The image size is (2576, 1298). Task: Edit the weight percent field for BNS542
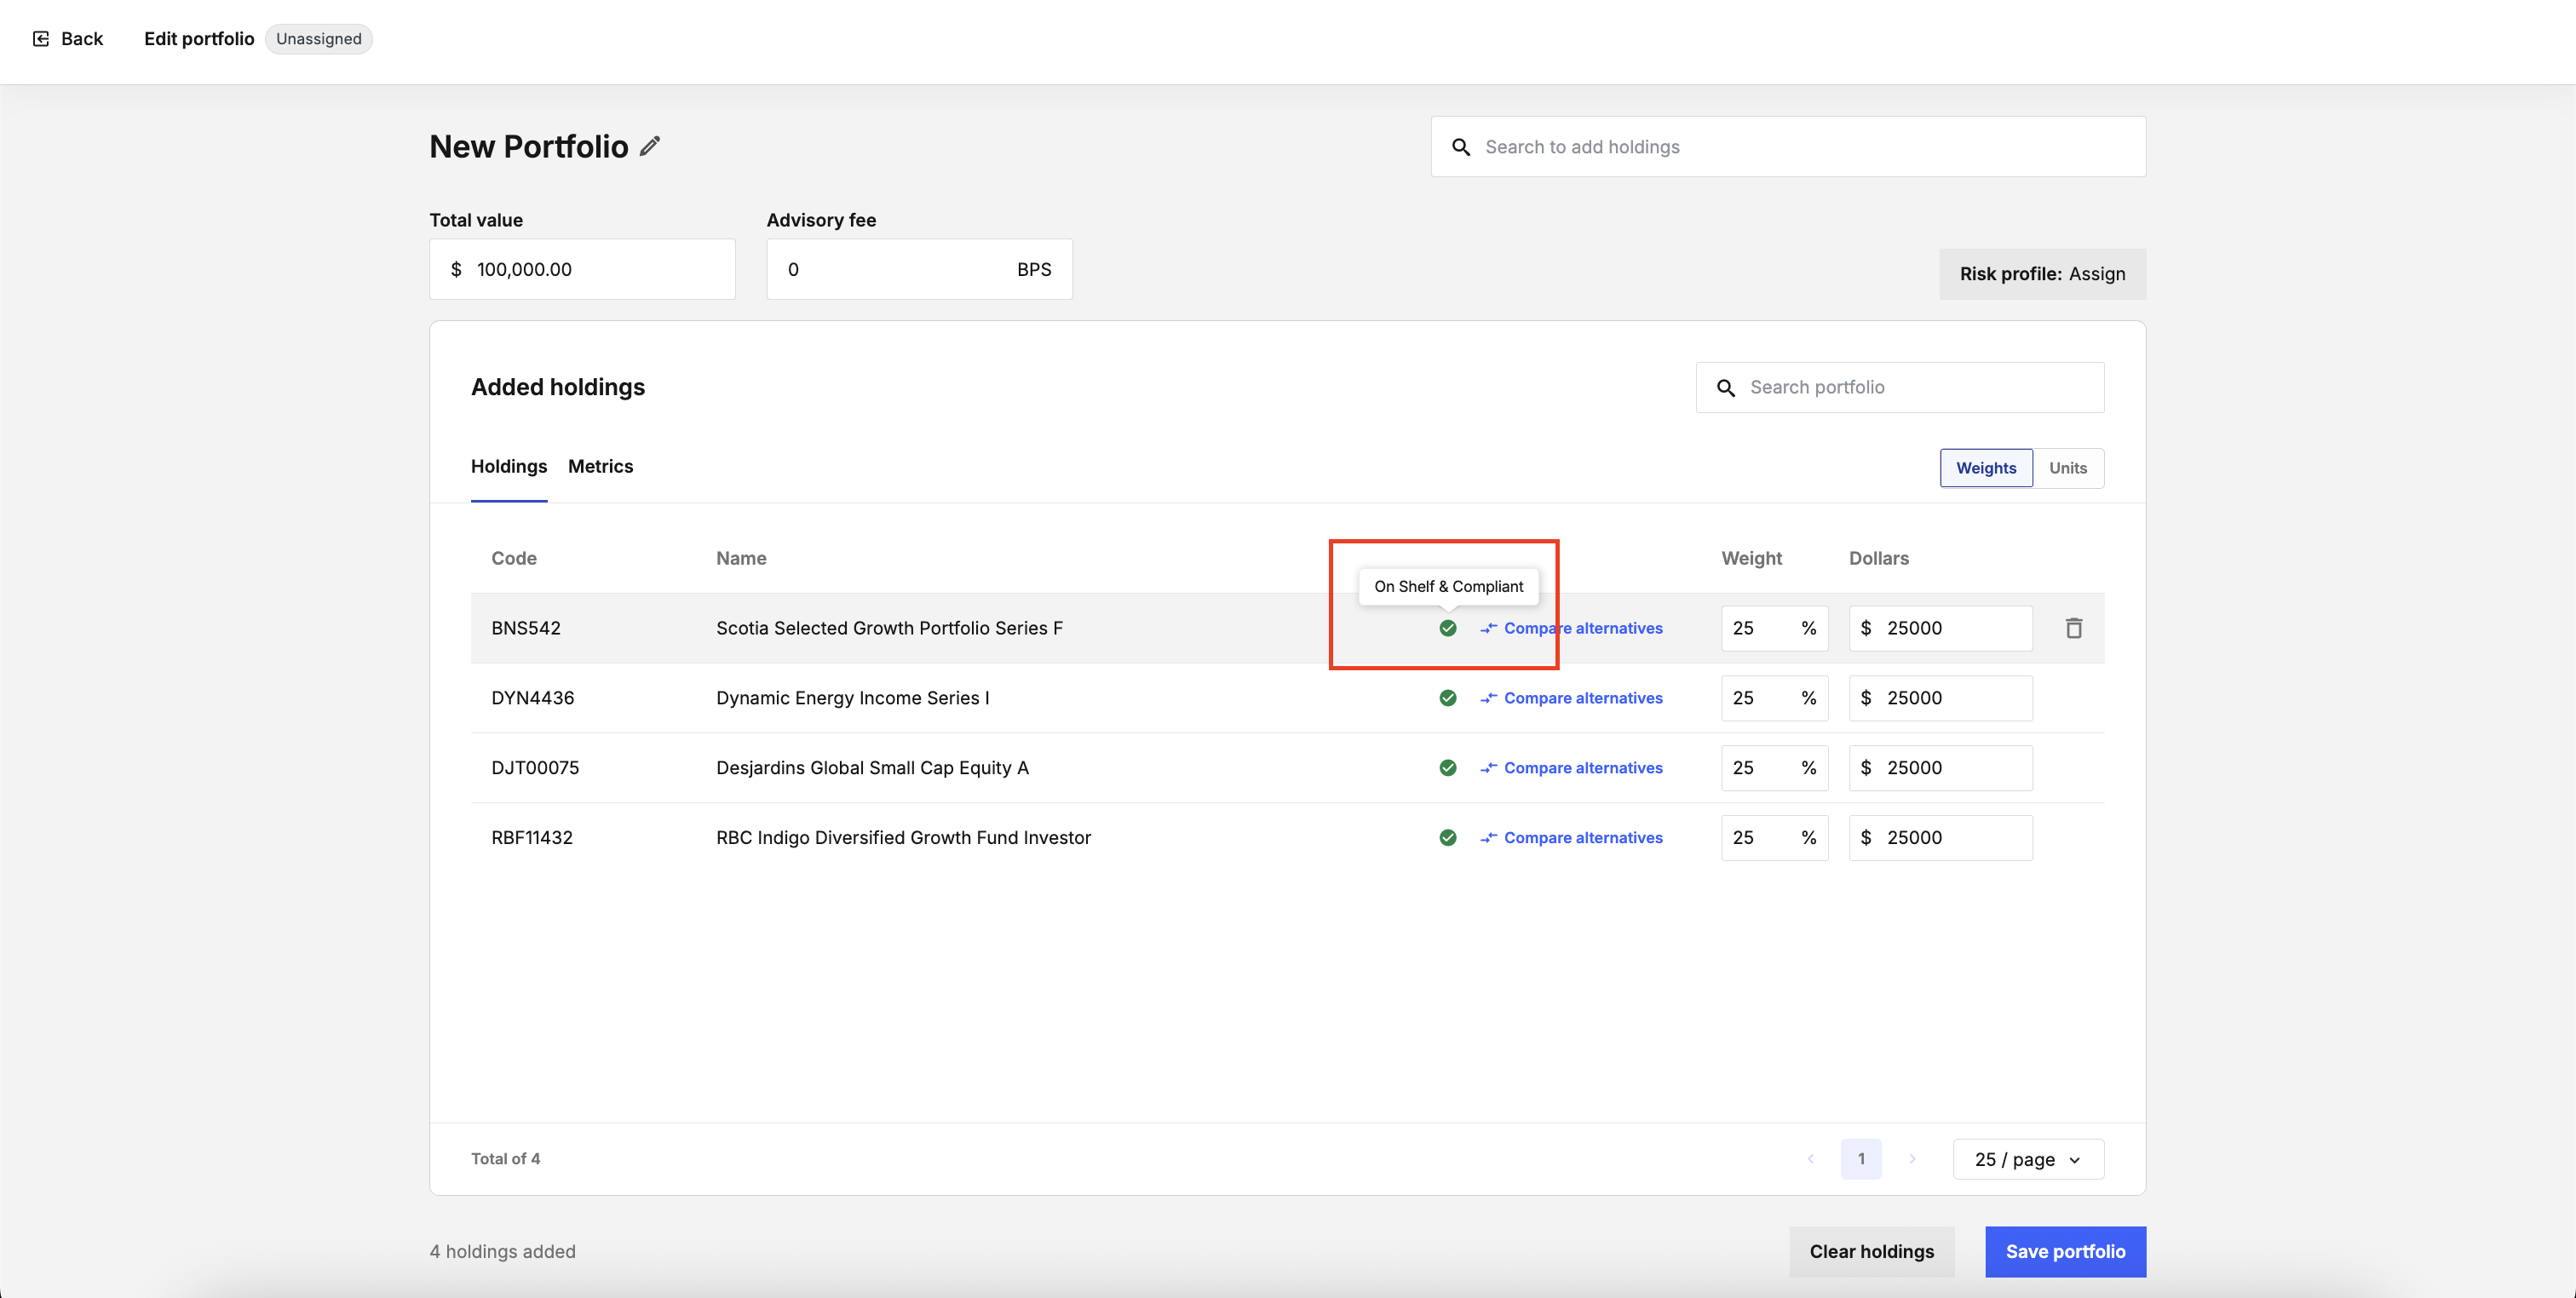coord(1775,628)
